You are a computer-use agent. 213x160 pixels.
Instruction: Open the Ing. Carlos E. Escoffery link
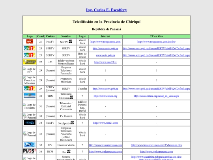point(106,10)
